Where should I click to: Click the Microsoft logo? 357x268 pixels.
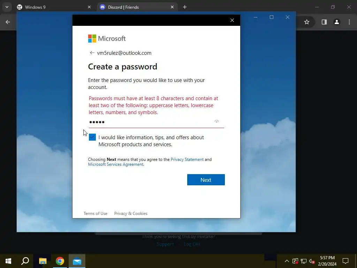[107, 38]
